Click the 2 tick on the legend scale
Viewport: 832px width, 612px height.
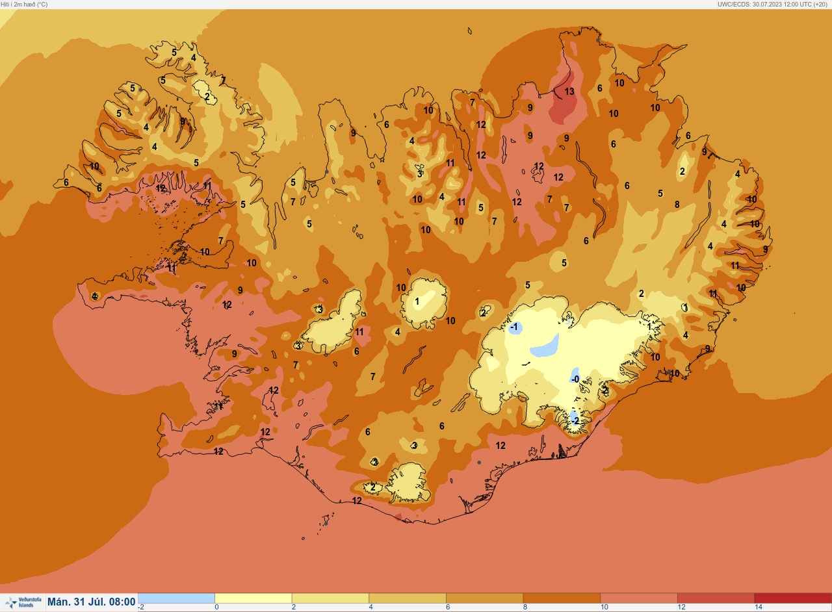[294, 607]
